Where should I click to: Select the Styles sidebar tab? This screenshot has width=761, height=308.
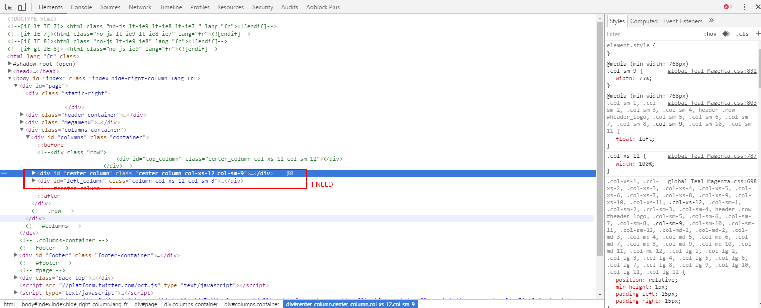[617, 21]
